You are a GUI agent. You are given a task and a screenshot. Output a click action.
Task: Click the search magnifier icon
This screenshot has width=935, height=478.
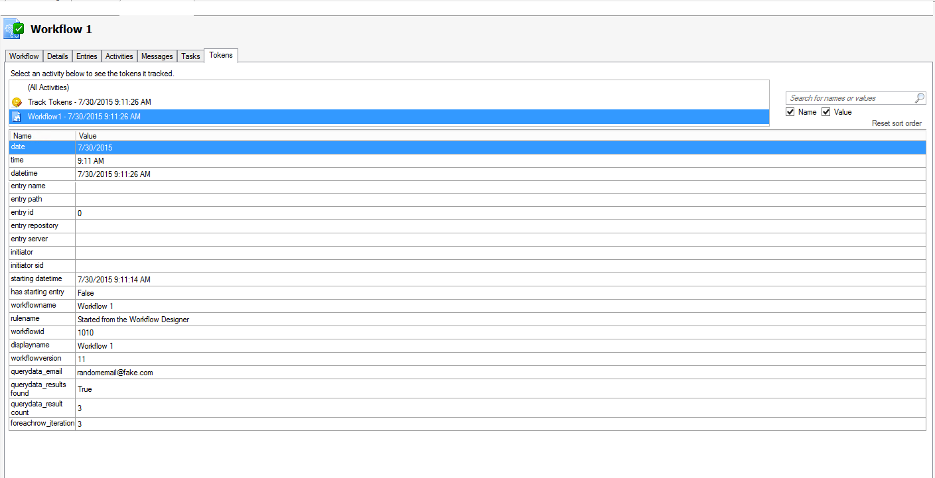919,98
